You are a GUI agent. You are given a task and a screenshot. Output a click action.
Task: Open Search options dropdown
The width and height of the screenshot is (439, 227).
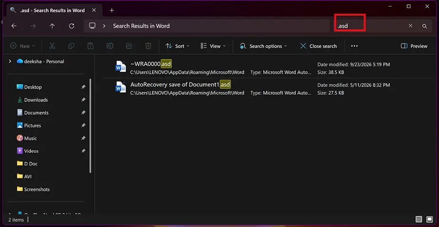click(263, 46)
